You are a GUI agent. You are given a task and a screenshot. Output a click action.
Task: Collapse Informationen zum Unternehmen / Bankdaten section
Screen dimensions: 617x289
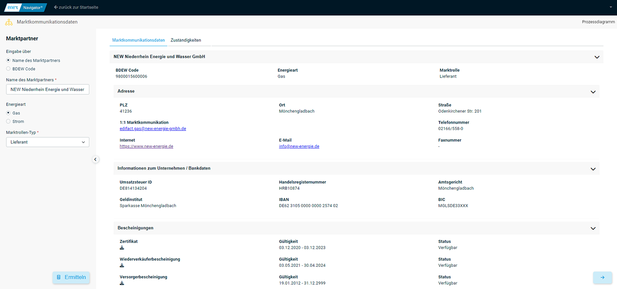[593, 169]
